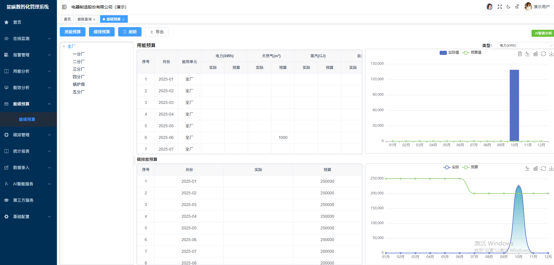Expand the 碳排管理 sidebar menu
554x265 pixels.
click(28, 135)
